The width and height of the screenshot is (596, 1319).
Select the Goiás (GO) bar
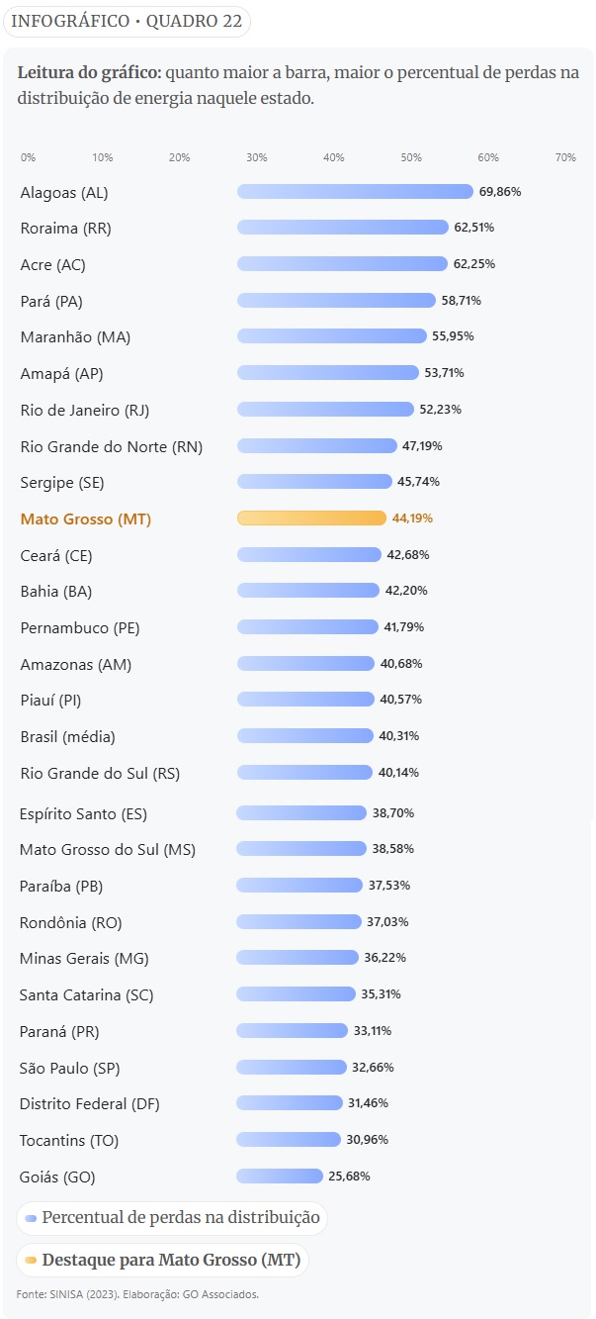(280, 1177)
